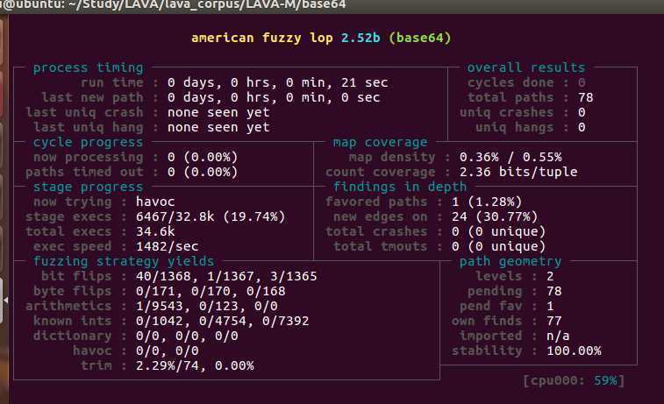This screenshot has width=664, height=404.
Task: Click the 'findings in depth' section header
Action: pos(400,187)
